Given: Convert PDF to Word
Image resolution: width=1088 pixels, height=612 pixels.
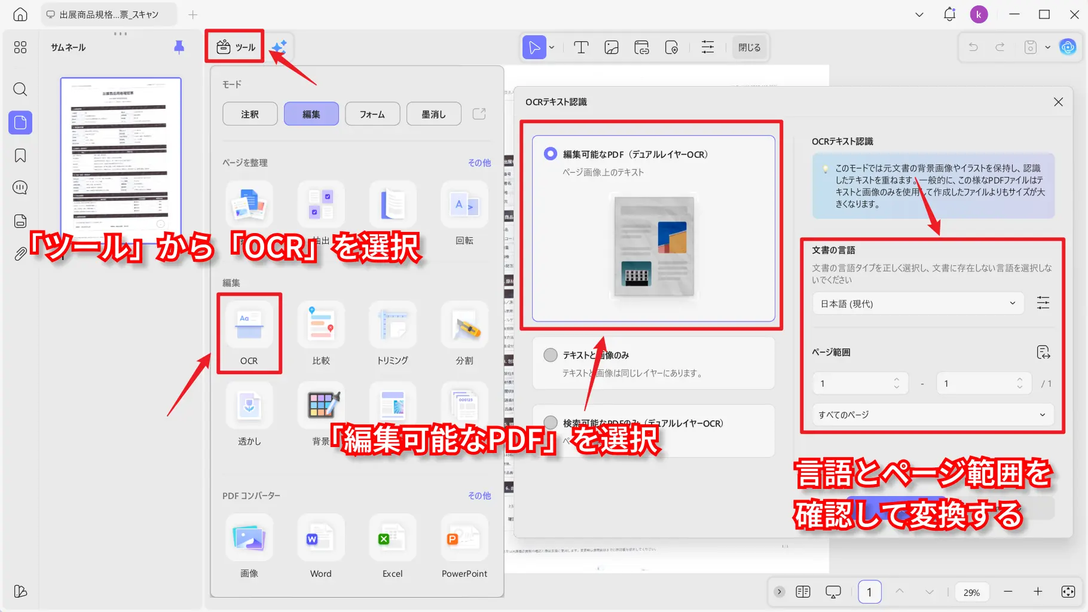Looking at the screenshot, I should (x=321, y=546).
